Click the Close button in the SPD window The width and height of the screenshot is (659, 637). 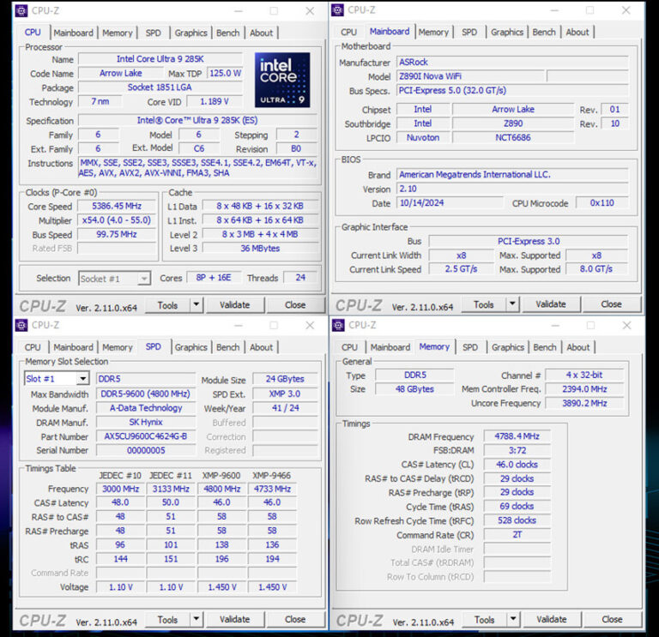tap(295, 620)
